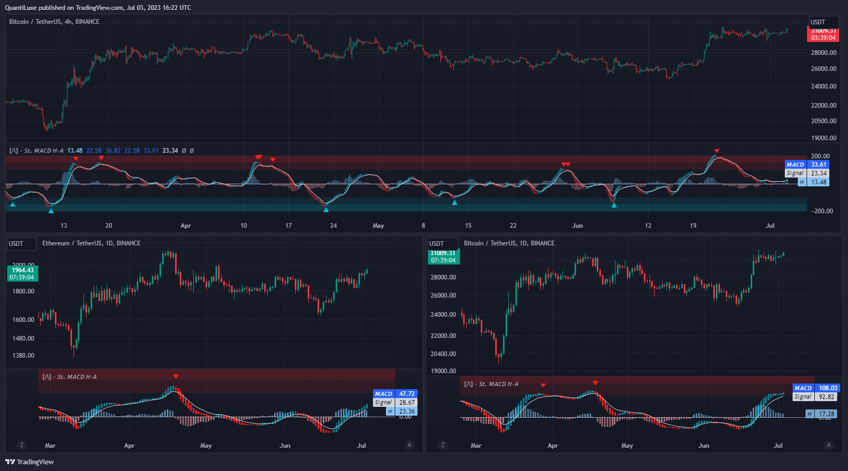This screenshot has height=471, width=848.
Task: Click Signal 92.82 label in Bitcoin 1D indicator
Action: (x=814, y=397)
